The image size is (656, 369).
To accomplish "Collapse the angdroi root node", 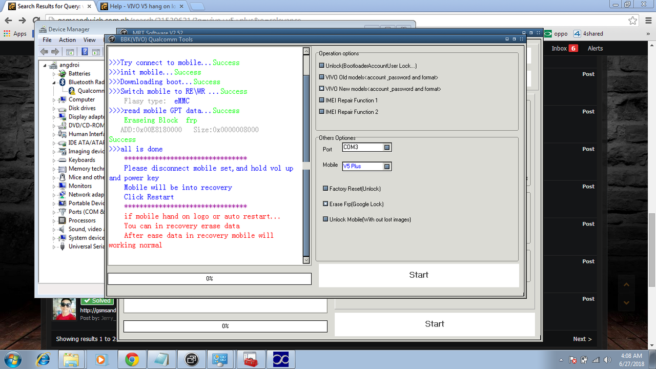I will pyautogui.click(x=46, y=66).
